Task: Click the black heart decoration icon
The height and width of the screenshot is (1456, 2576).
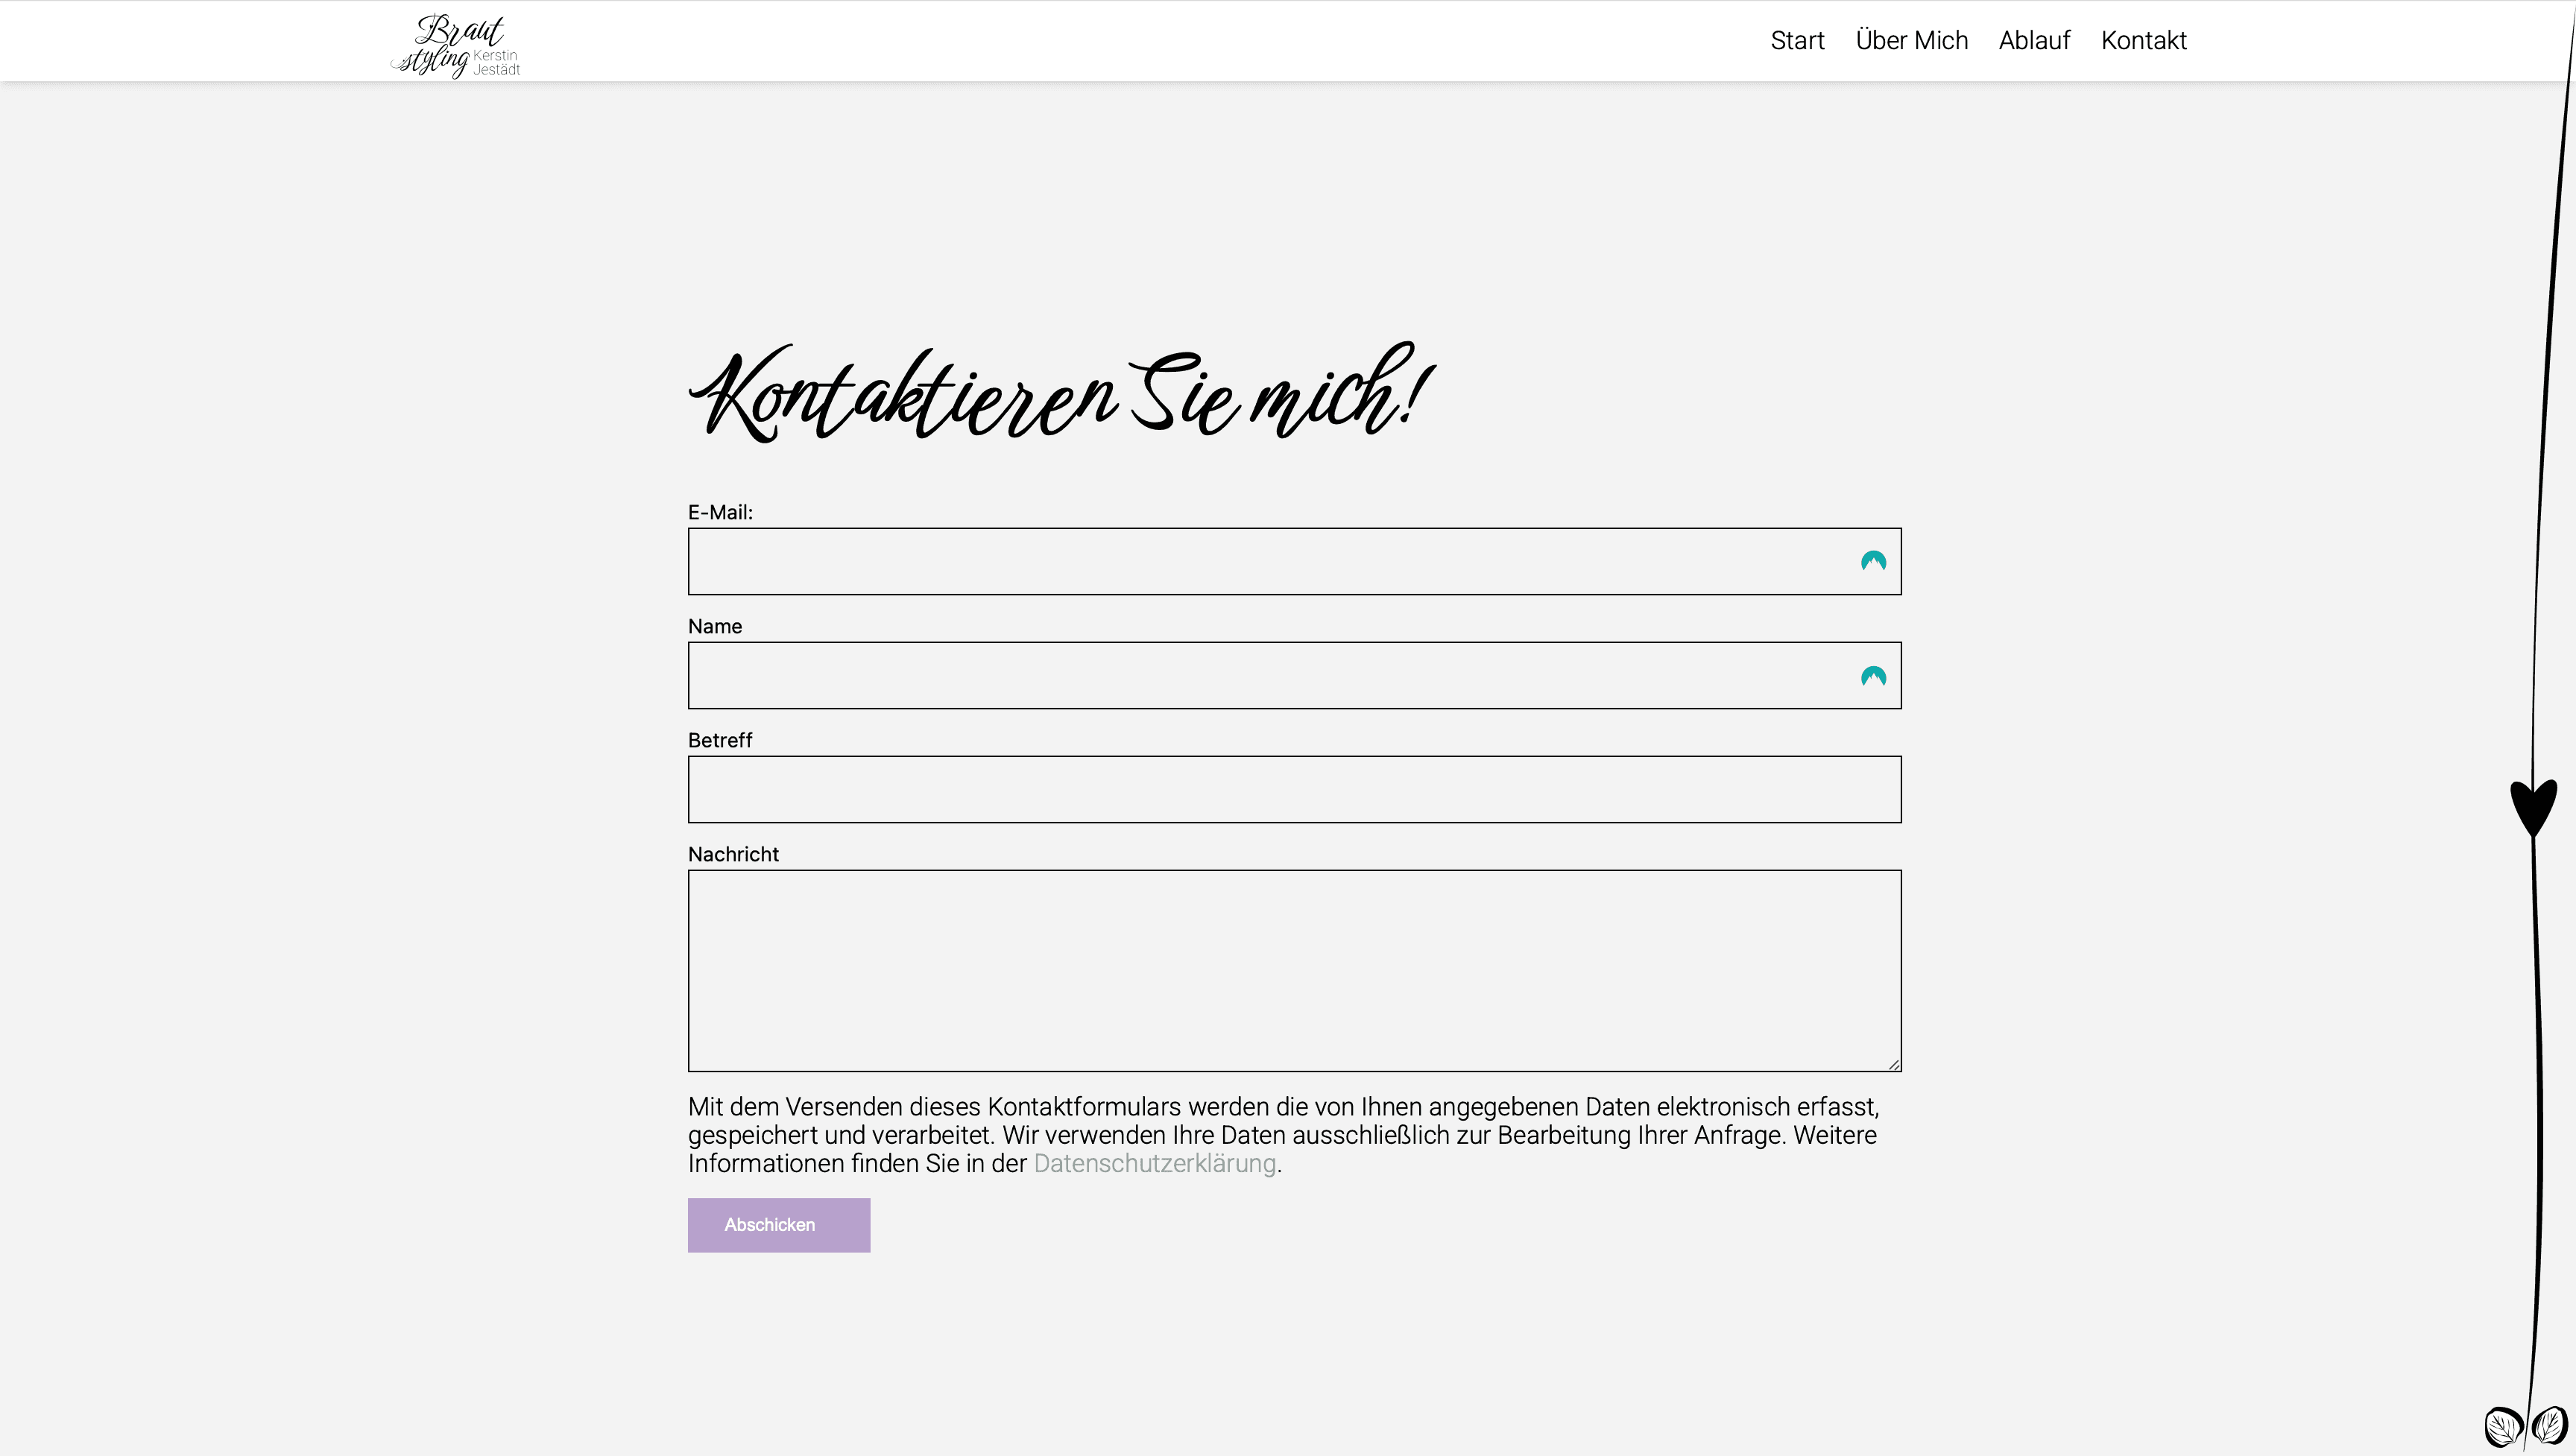Action: (2533, 806)
